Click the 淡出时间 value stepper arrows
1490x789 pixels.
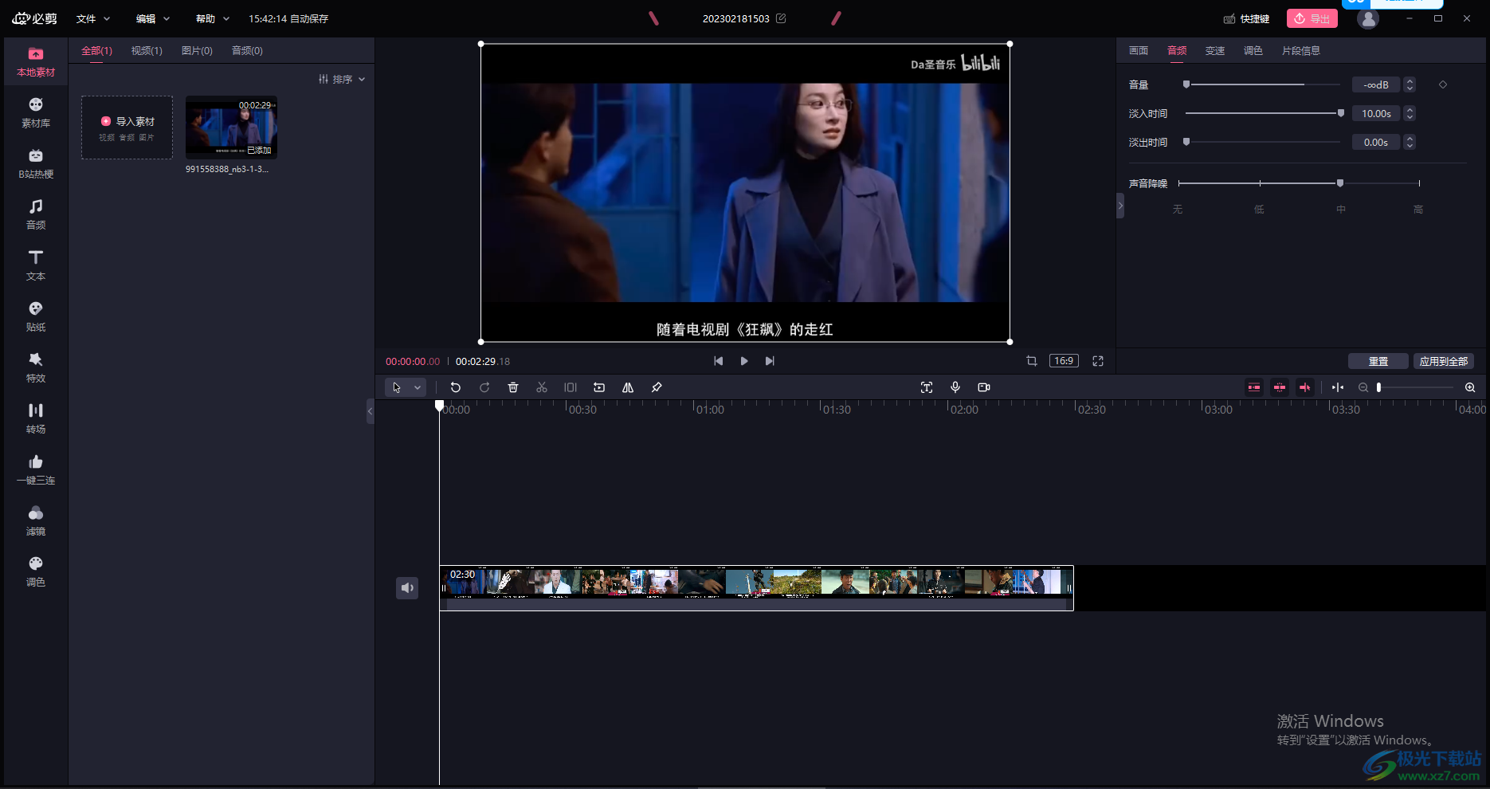click(x=1410, y=142)
